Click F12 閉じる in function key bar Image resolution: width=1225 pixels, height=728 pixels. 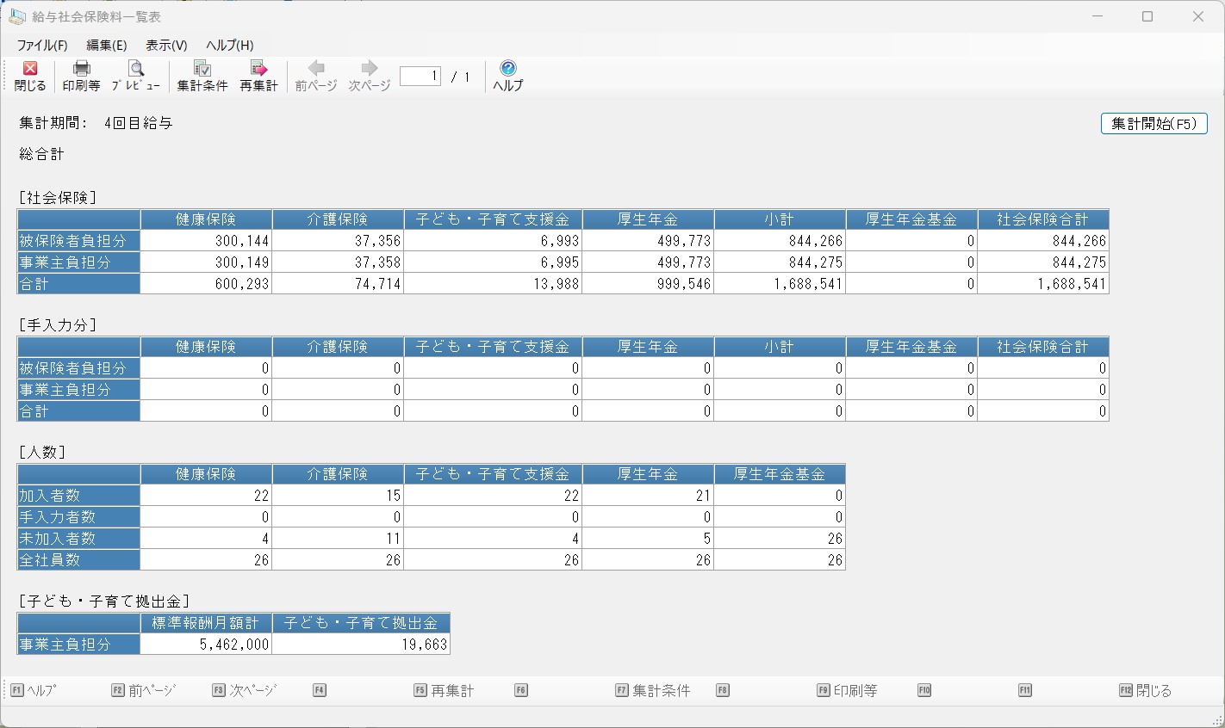(x=1146, y=690)
